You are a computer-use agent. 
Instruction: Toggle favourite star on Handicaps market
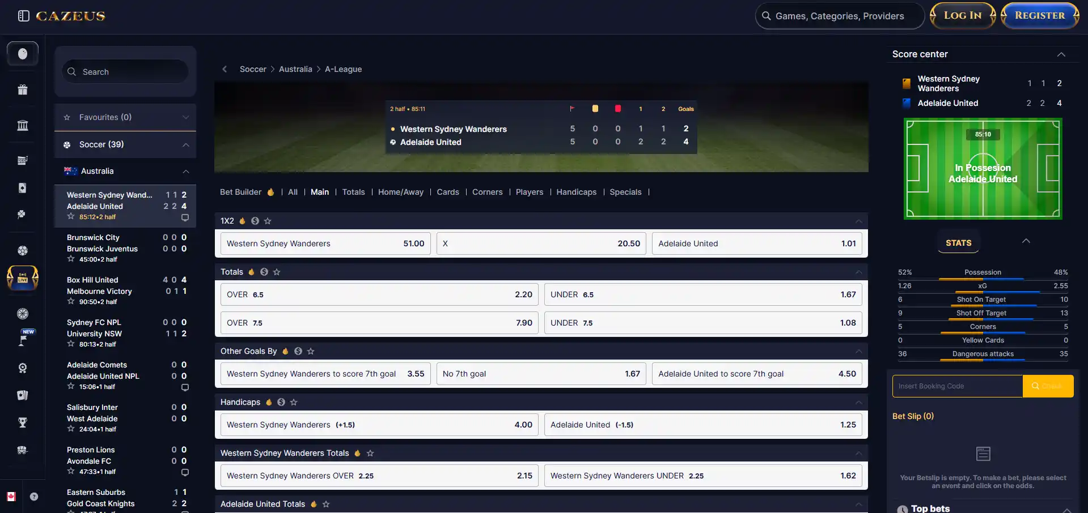[x=294, y=402]
